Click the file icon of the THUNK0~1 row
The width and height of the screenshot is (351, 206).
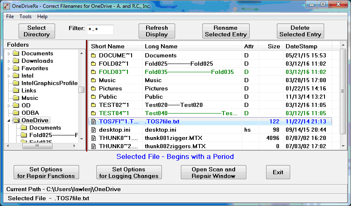[x=94, y=138]
